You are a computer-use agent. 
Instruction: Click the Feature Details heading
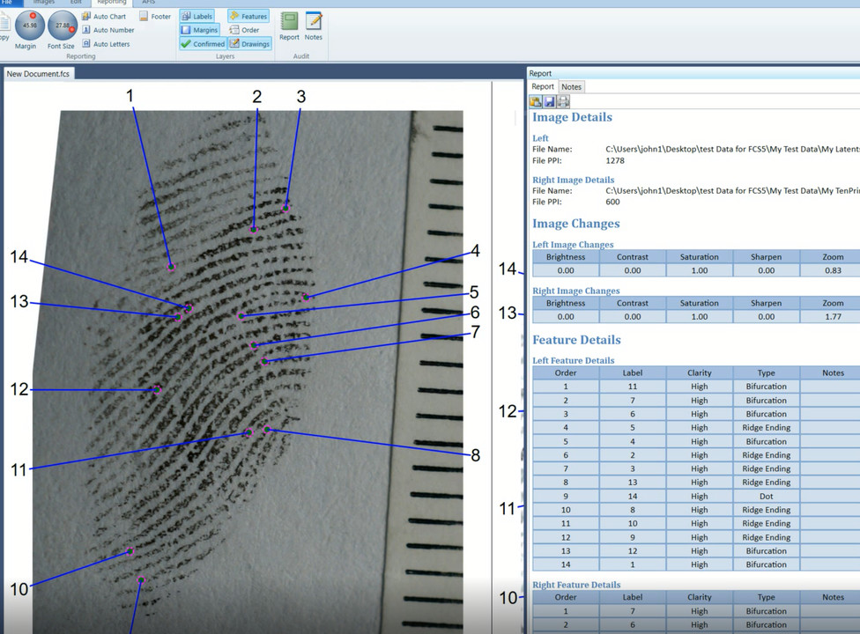click(576, 340)
